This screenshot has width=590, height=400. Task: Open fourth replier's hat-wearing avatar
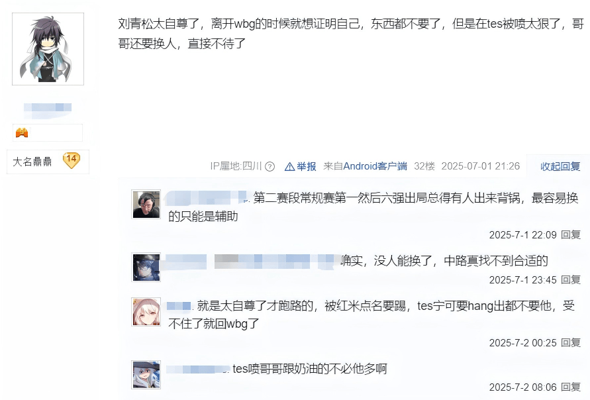[146, 375]
